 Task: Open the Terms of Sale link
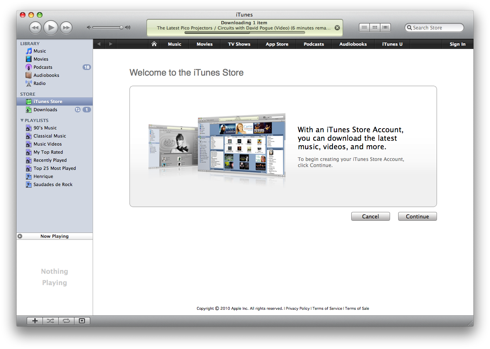click(357, 309)
